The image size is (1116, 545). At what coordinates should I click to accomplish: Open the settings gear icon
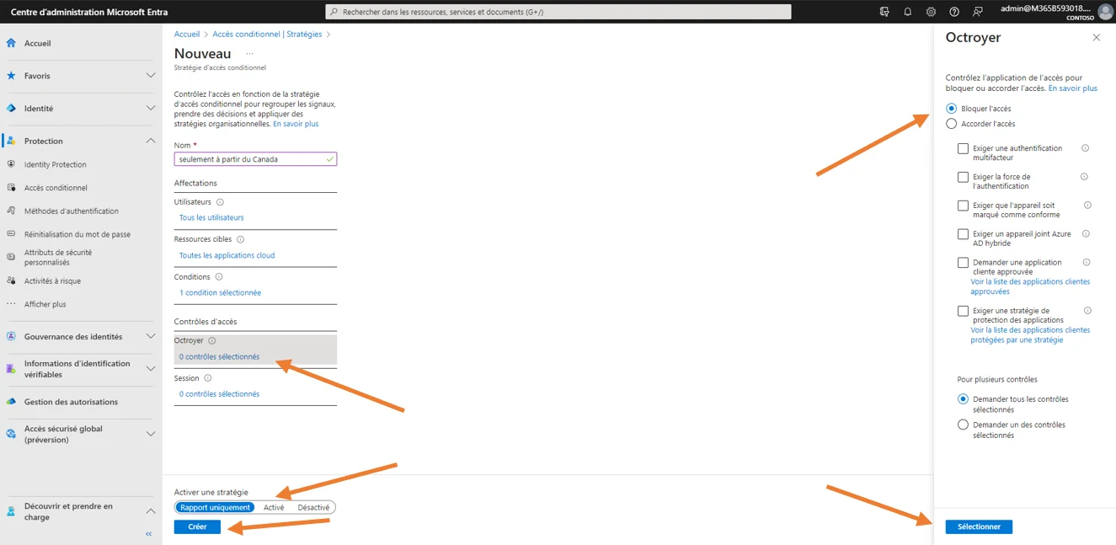pos(931,12)
